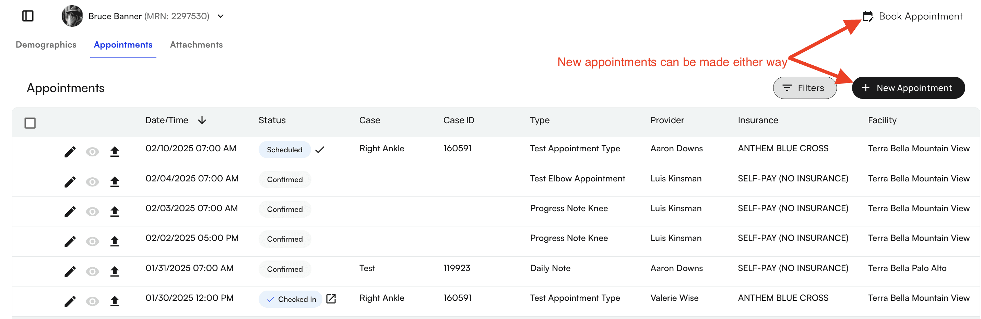Click checkmark next to Scheduled status
Screen dimensions: 981x319
tap(319, 150)
